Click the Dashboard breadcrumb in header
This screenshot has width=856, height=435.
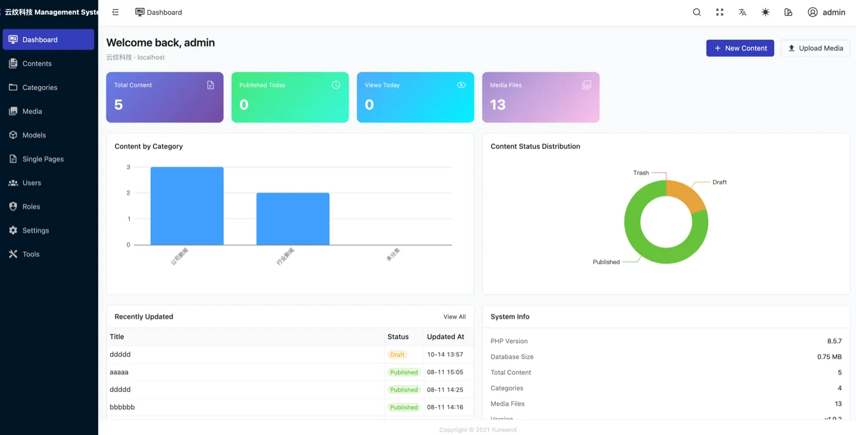158,12
